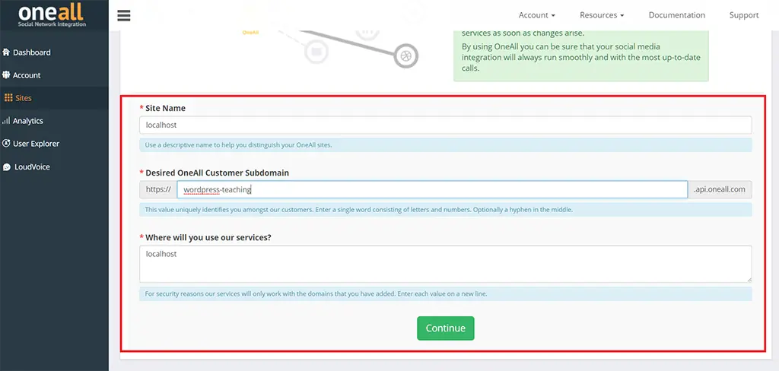This screenshot has width=779, height=371.
Task: Click the Dashboard home icon
Action: tap(6, 52)
